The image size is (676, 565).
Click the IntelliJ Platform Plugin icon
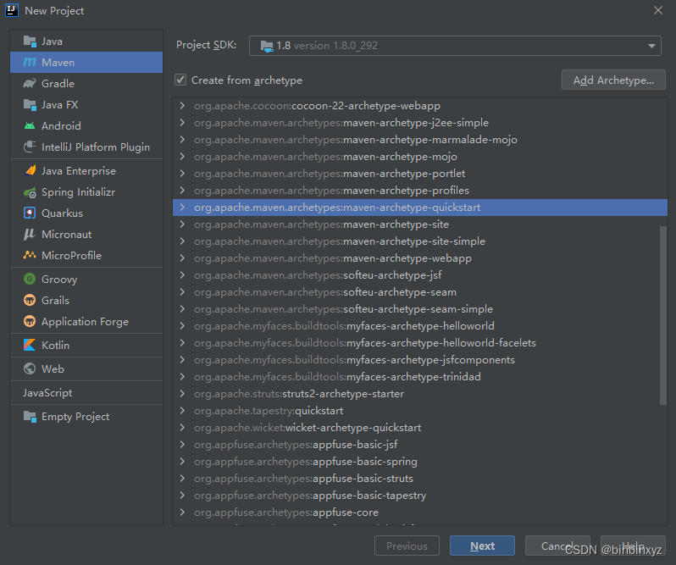coord(30,147)
